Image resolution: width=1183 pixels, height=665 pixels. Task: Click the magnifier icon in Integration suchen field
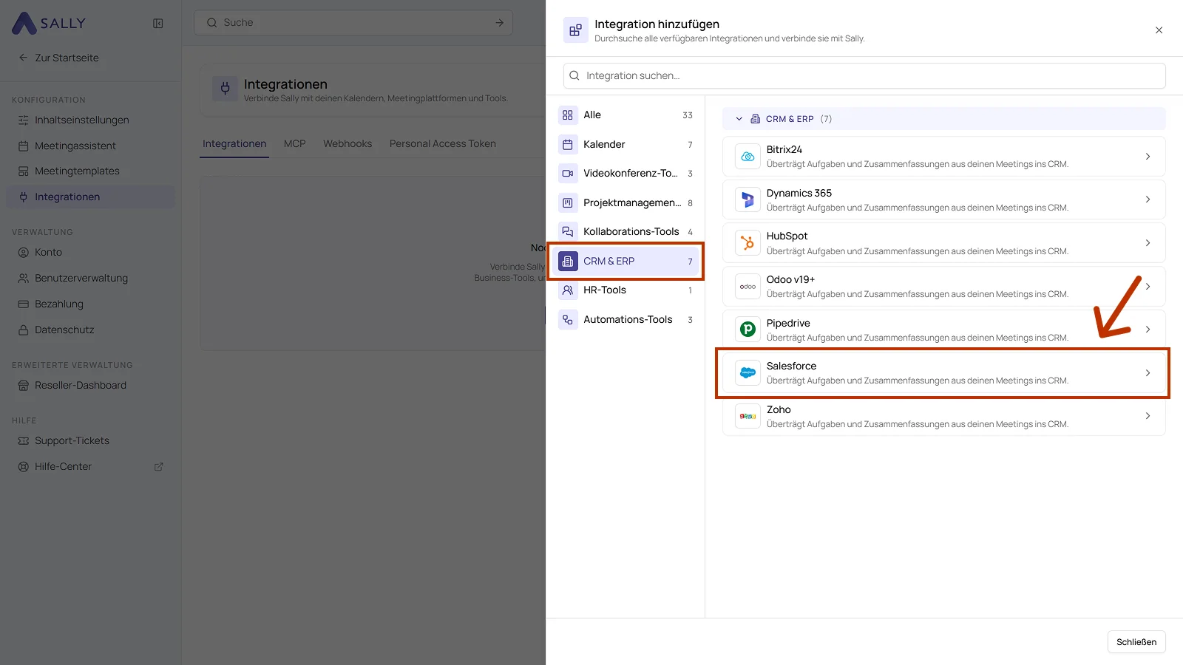(x=574, y=75)
